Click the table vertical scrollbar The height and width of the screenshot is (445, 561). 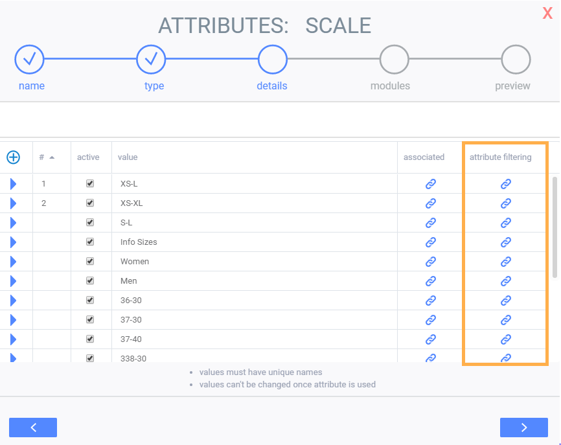(x=555, y=227)
